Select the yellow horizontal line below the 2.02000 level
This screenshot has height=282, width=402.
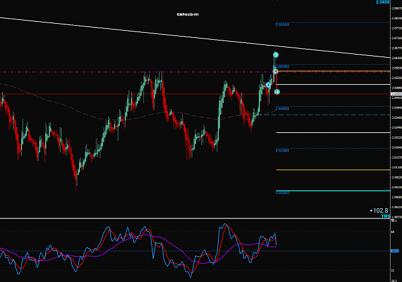tap(333, 170)
